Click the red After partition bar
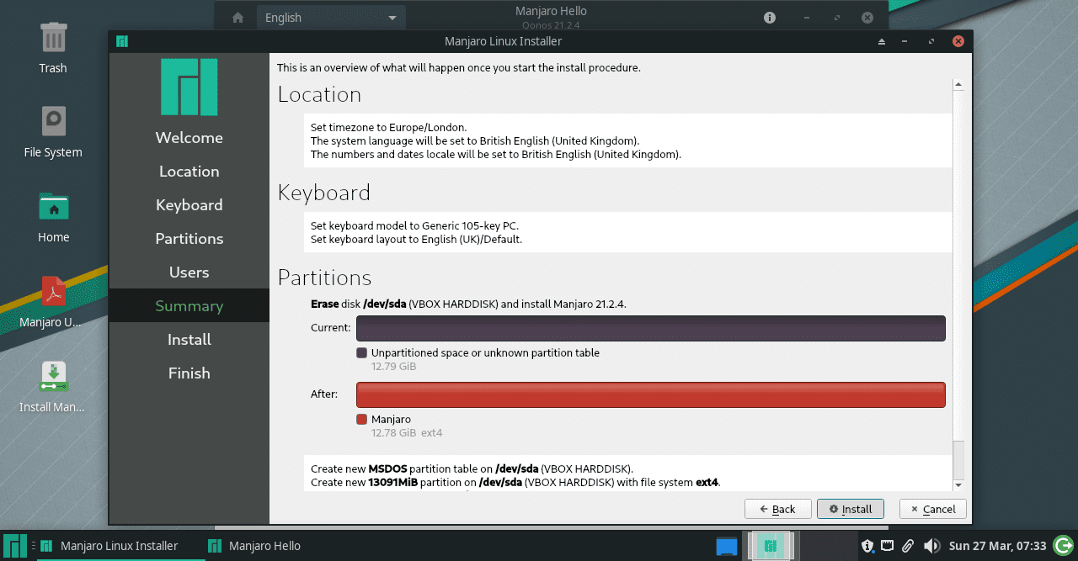Screen dimensions: 1078x561 point(651,394)
